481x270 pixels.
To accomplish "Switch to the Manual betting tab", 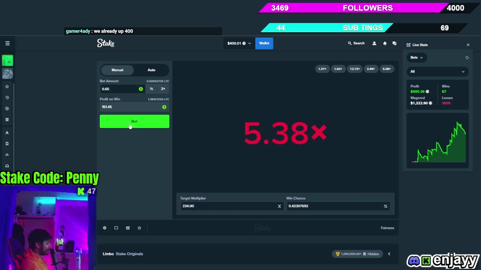I will 117,70.
